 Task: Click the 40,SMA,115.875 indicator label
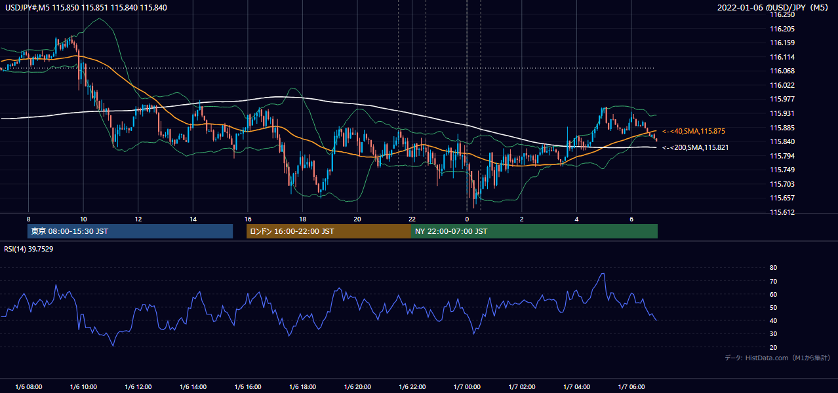pos(694,132)
